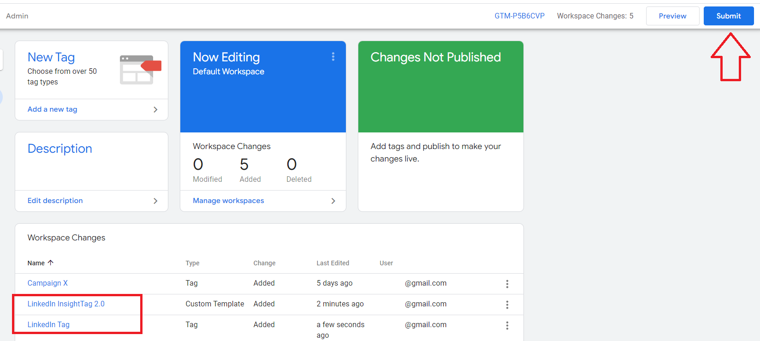
Task: Click the Submit button
Action: [x=729, y=16]
